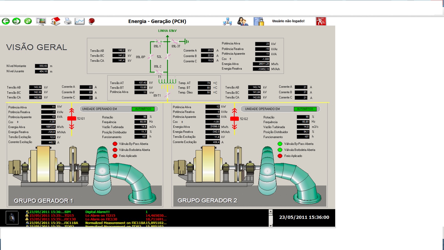Toggle generator 1 AUTOMÁTICO mode indicator

(x=143, y=109)
